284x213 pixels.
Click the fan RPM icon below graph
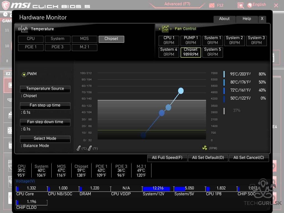tap(205, 148)
